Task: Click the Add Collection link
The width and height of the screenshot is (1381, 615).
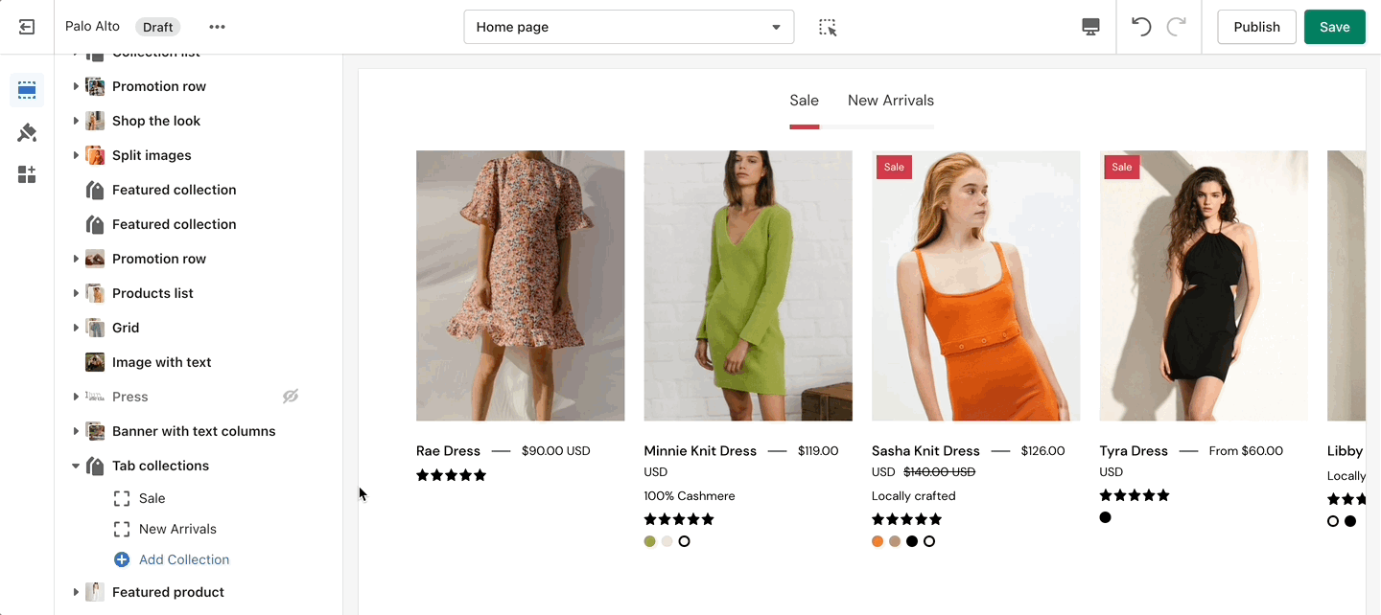Action: (x=183, y=559)
